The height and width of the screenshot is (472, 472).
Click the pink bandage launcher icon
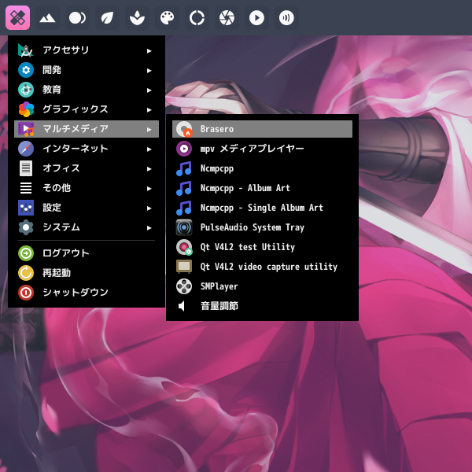pos(17,18)
